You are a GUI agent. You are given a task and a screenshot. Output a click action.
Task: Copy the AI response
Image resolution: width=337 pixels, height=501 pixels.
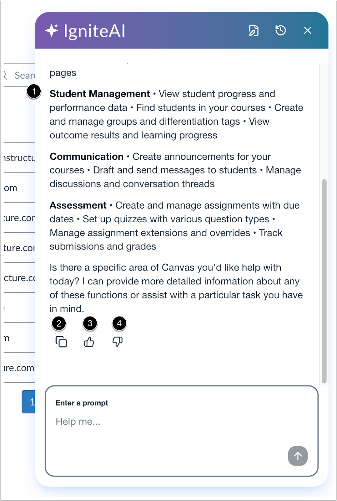61,342
